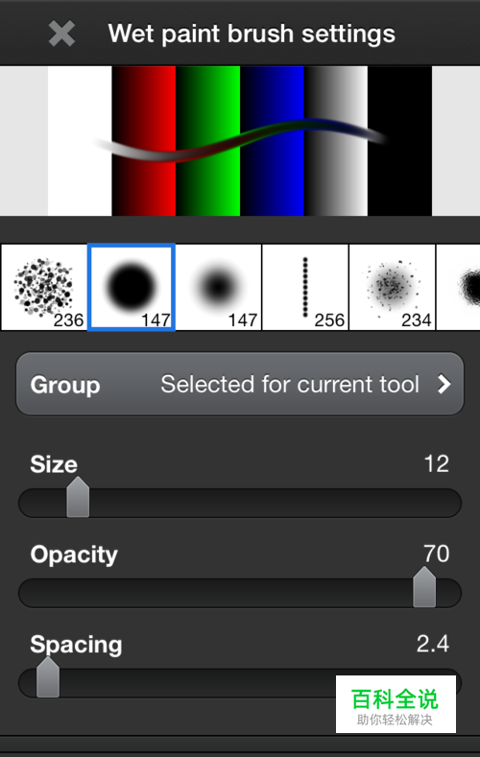Screen dimensions: 480x757
Task: Open the Group brush selection row
Action: (240, 384)
